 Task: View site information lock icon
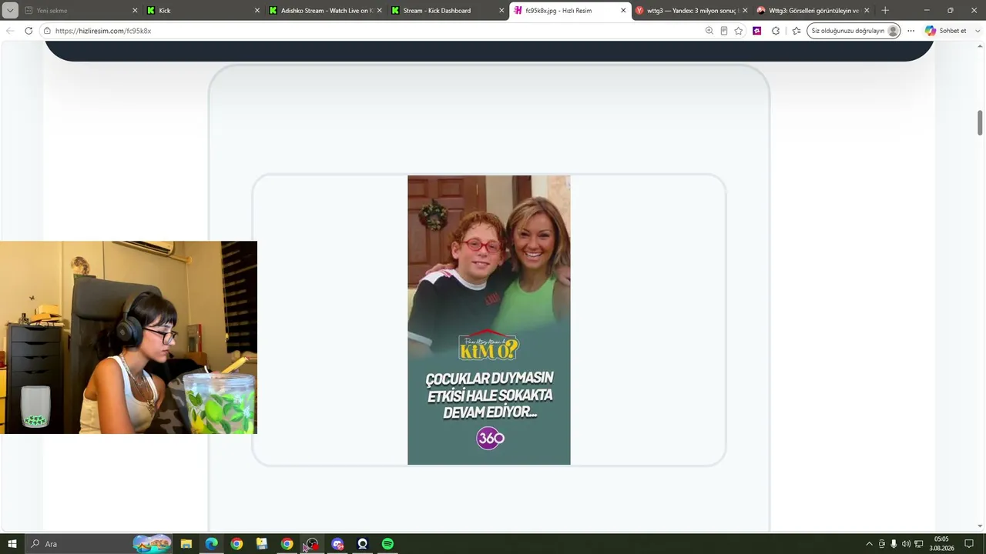[x=47, y=31]
